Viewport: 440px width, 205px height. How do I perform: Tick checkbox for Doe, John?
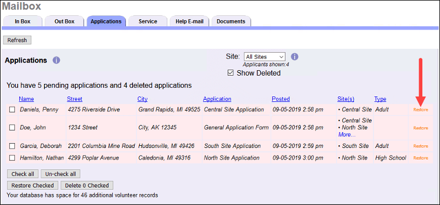(x=12, y=128)
